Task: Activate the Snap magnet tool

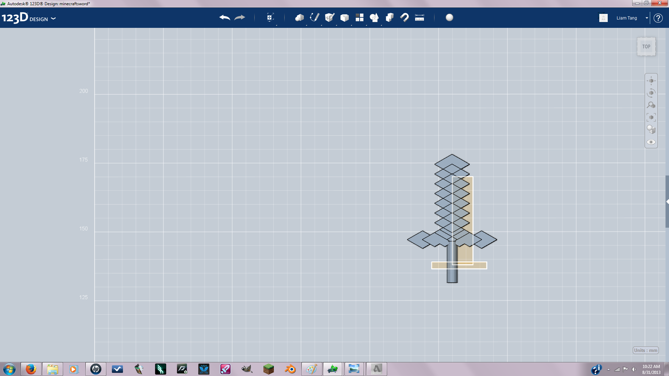Action: 405,17
